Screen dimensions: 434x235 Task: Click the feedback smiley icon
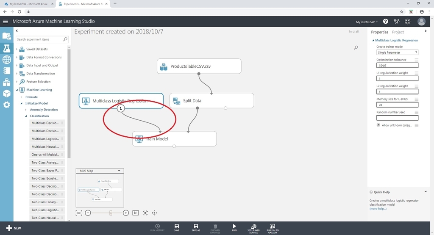[407, 21]
